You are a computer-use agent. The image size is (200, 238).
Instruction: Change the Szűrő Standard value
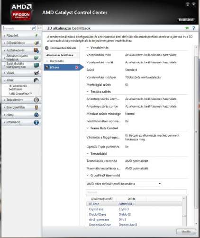click(131, 70)
